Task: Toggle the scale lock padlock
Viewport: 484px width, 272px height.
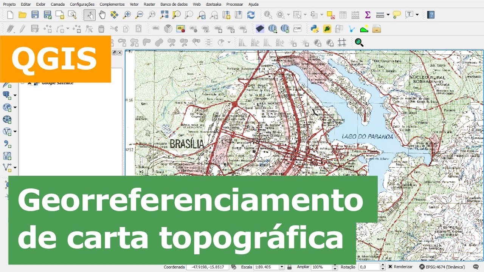Action: coord(289,267)
